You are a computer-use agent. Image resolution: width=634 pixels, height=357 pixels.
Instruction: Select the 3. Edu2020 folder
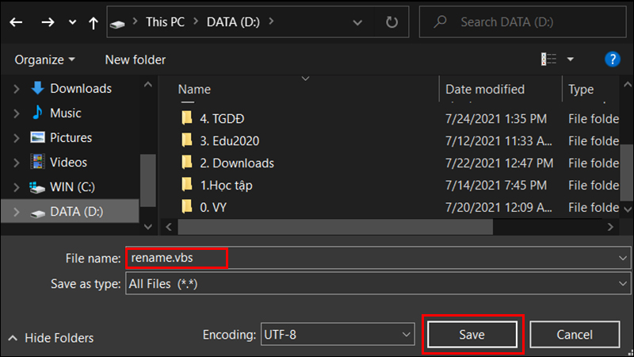pyautogui.click(x=229, y=141)
